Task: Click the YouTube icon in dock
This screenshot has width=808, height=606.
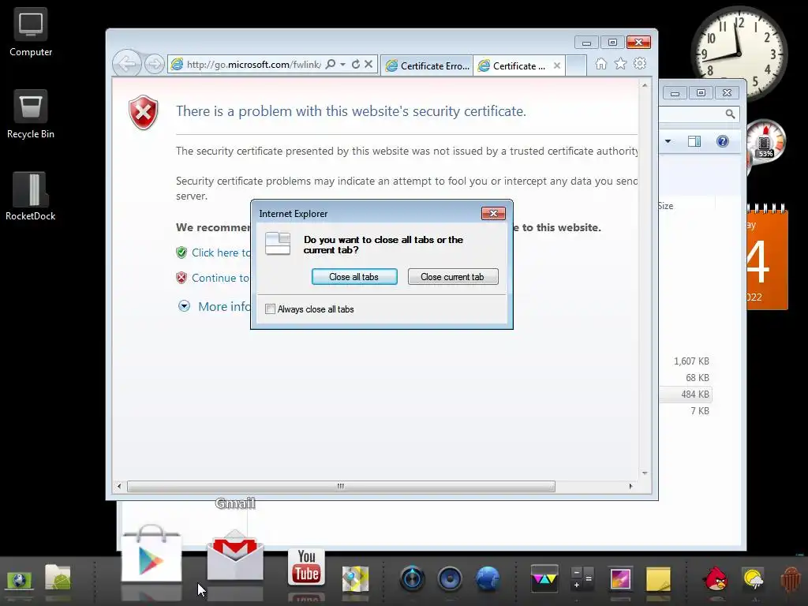Action: click(x=307, y=567)
